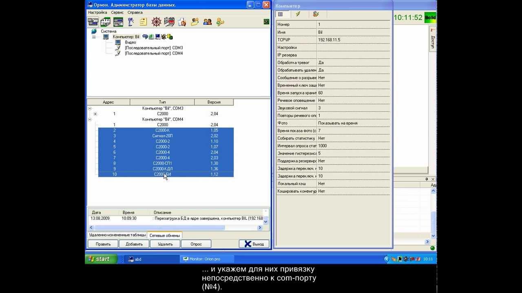
Task: Select the С2000-К row at address 2
Action: (166, 130)
